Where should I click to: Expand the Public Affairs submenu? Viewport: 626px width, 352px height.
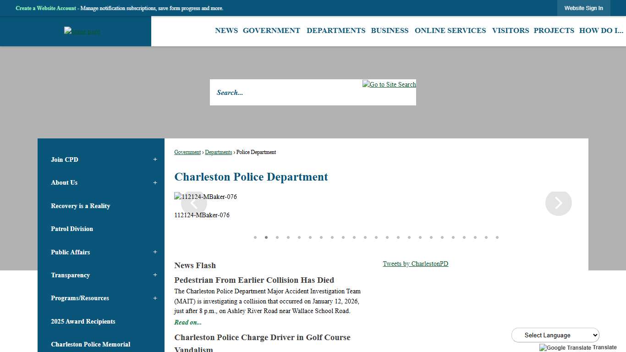(155, 252)
